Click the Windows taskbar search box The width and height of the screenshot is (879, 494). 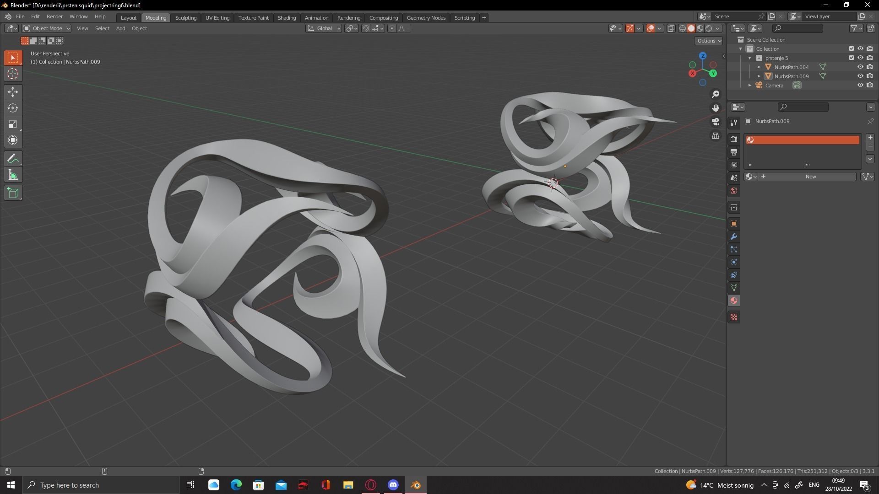tap(101, 485)
